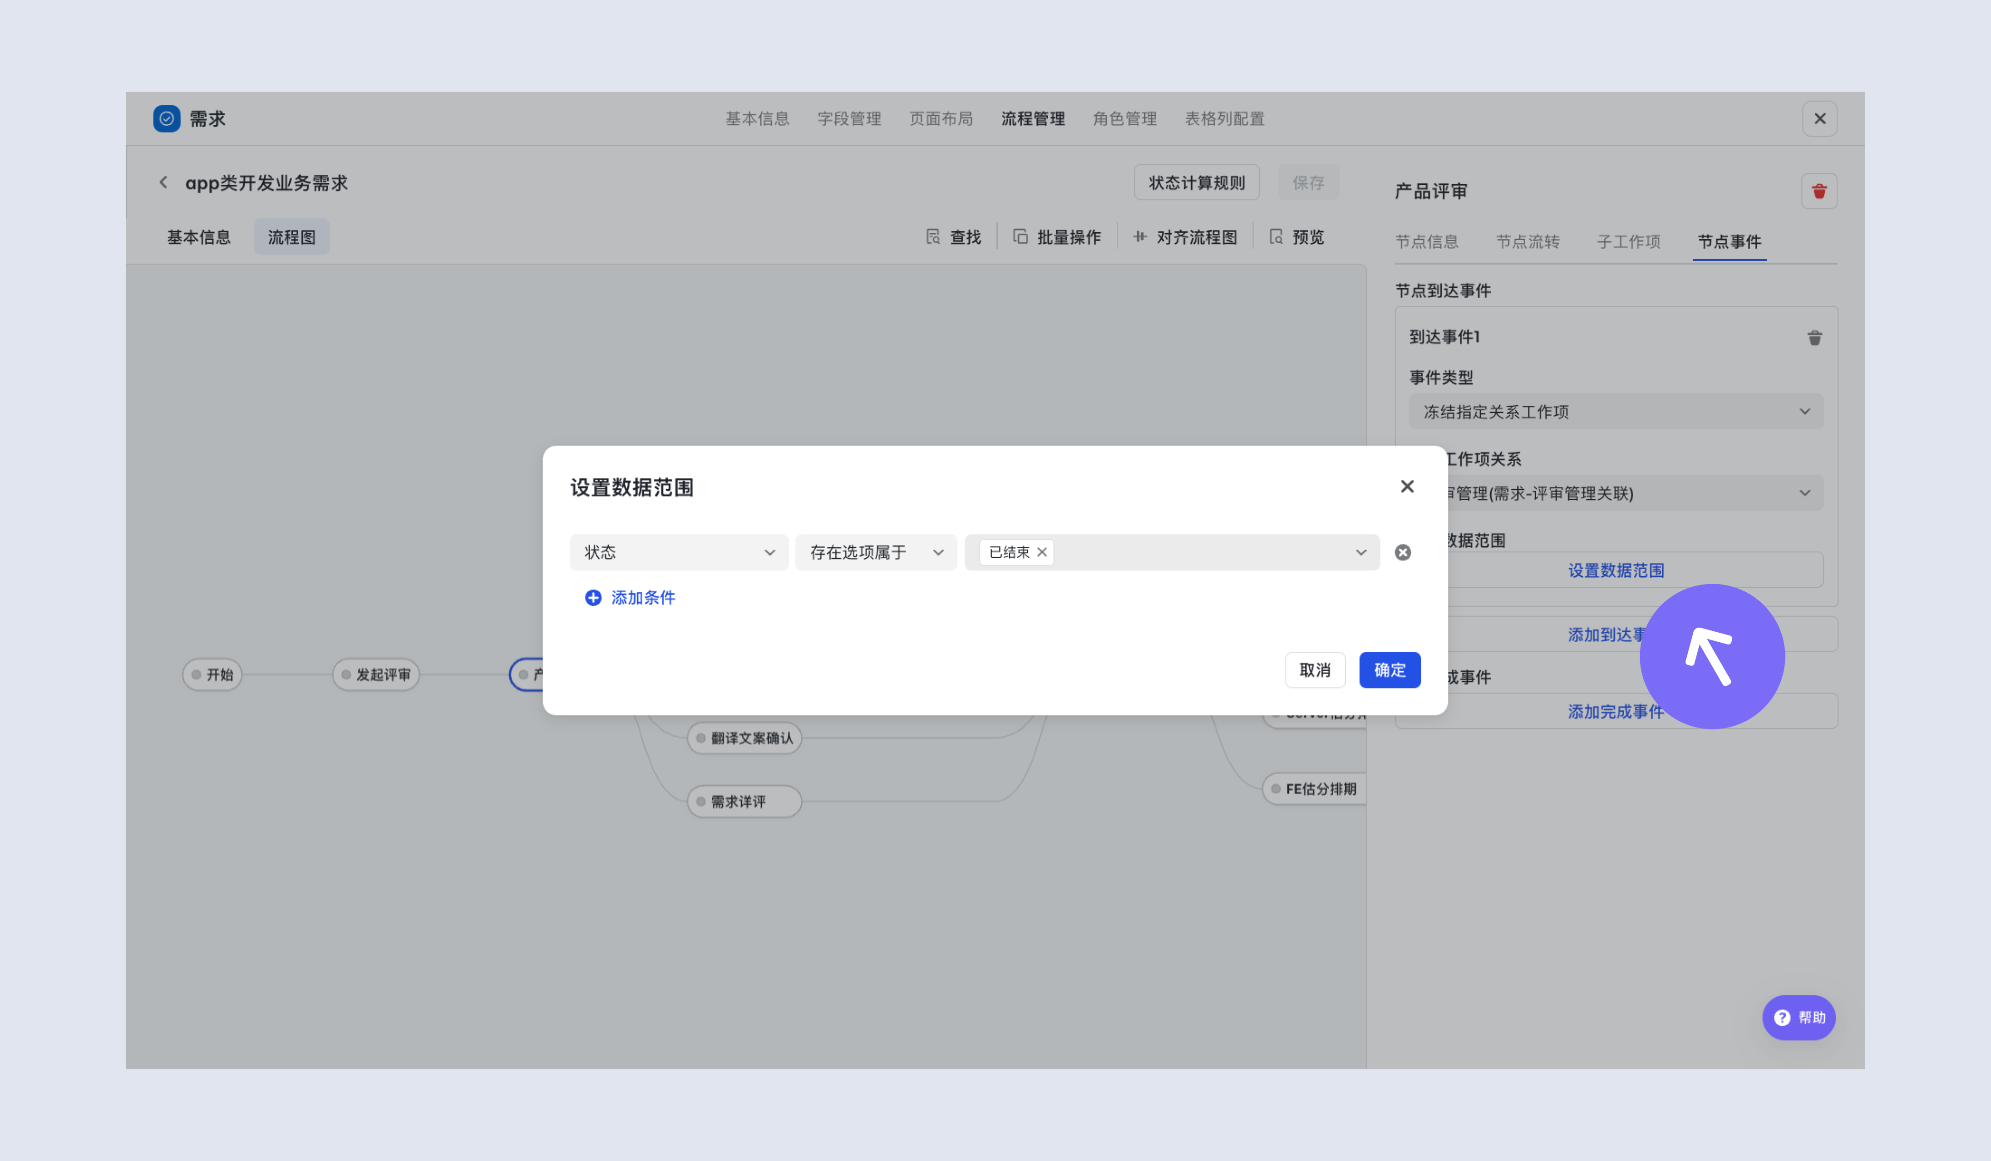This screenshot has width=1991, height=1161.
Task: Delete 到达事件1 using its trash icon
Action: click(x=1815, y=337)
